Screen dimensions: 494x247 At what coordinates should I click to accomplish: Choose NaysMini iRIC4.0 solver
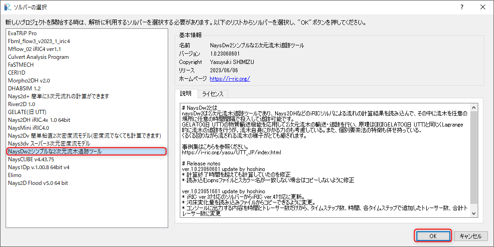pos(86,128)
